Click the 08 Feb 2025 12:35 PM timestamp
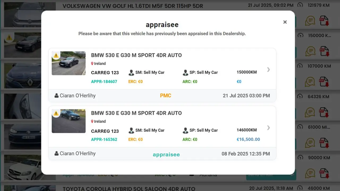The height and width of the screenshot is (191, 340). [246, 154]
